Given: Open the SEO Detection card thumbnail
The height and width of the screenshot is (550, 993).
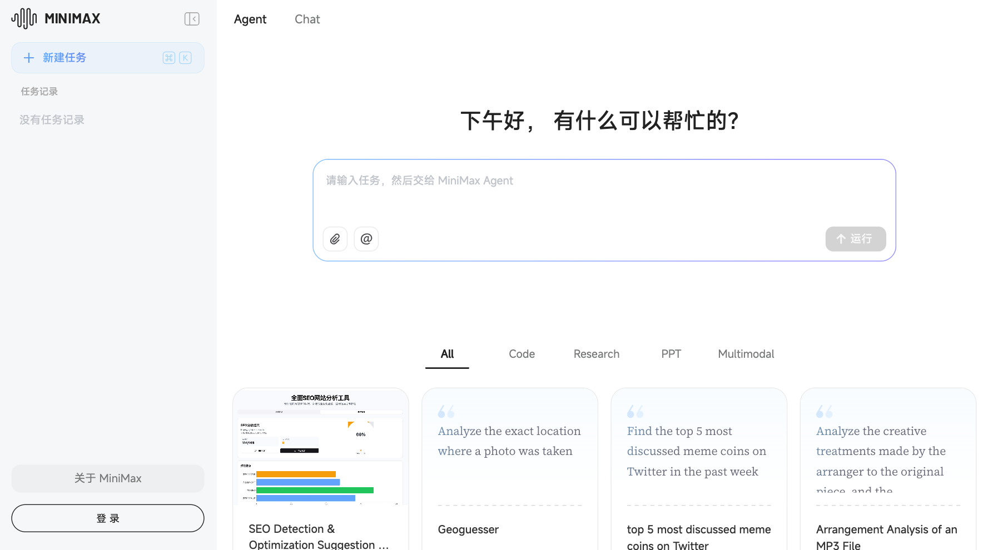Looking at the screenshot, I should (321, 449).
